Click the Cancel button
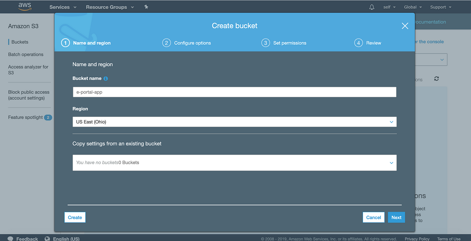 (x=373, y=218)
